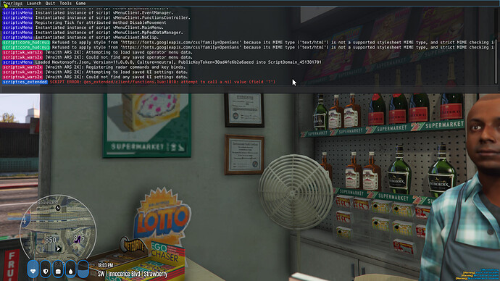Viewport: 500px width, 281px height.
Task: Click the health heart HUD icon
Action: (33, 269)
